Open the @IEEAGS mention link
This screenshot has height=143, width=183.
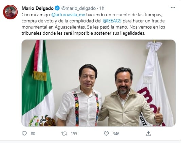click(x=112, y=21)
